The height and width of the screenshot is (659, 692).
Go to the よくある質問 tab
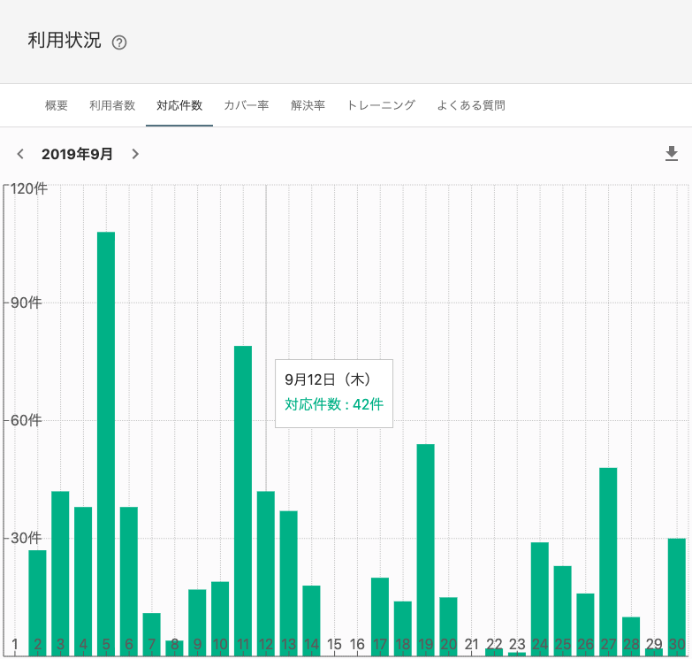(x=471, y=105)
